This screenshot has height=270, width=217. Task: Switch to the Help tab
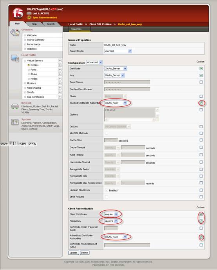click(x=34, y=24)
